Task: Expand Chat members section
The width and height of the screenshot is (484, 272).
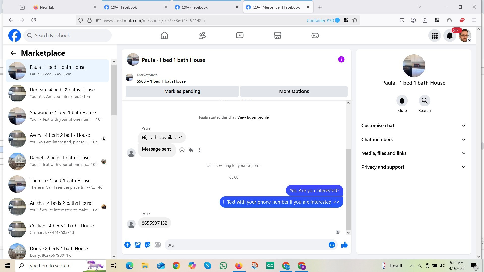Action: 413,140
